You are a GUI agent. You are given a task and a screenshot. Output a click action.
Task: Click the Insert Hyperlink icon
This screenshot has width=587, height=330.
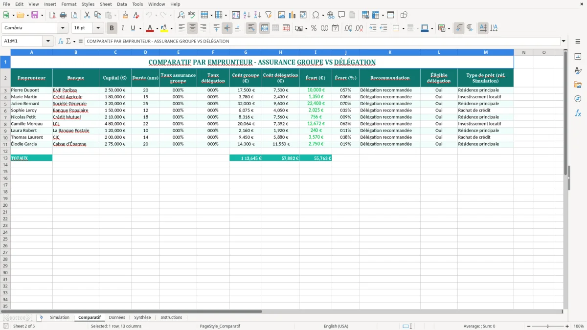331,15
